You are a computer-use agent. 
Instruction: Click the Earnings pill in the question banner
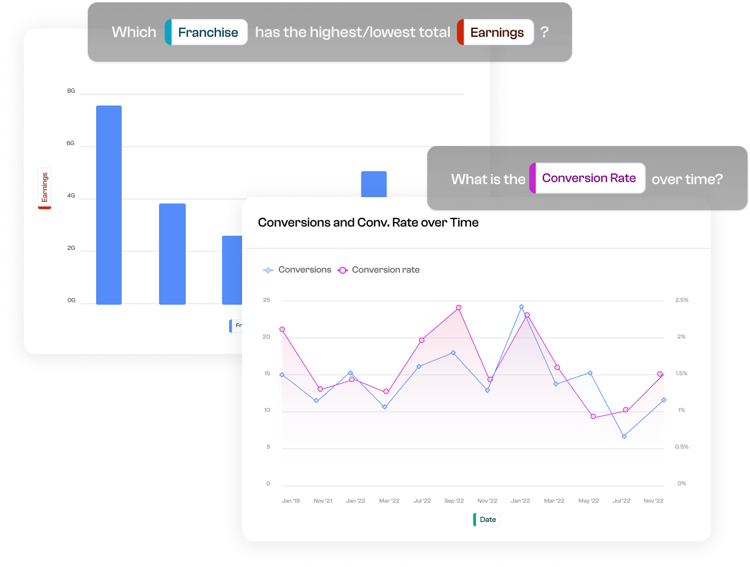[497, 32]
